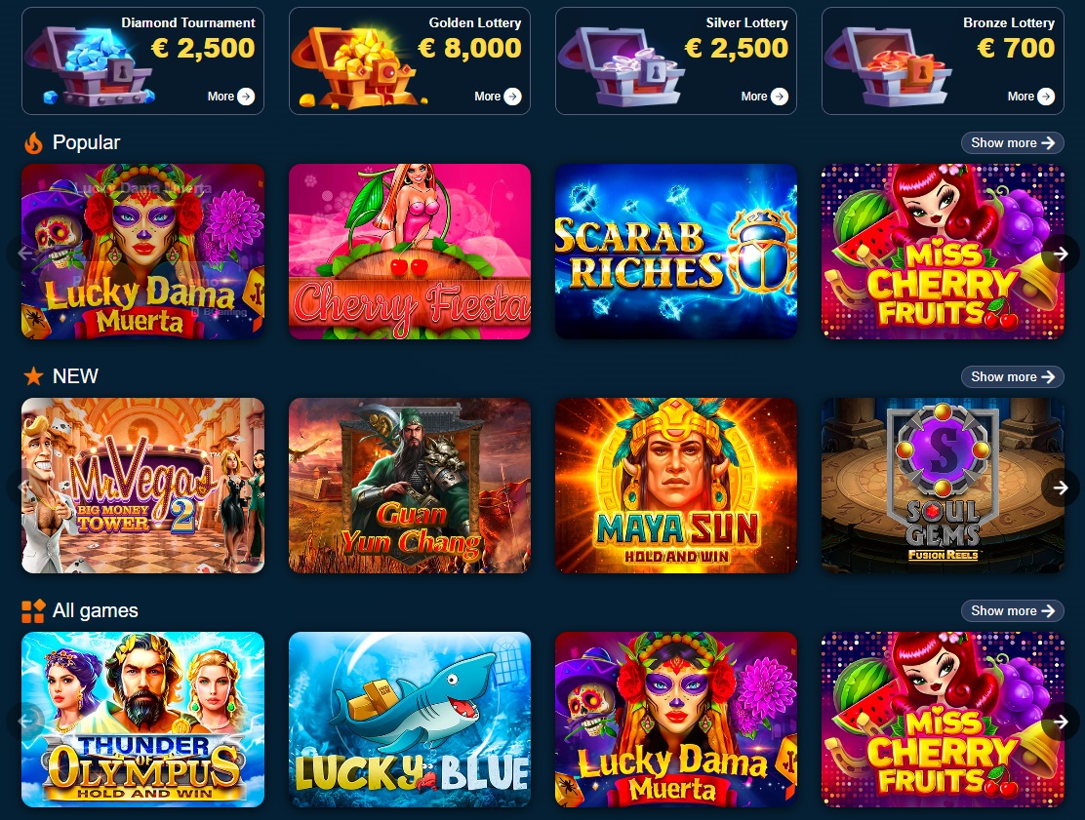The image size is (1085, 820).
Task: Open the Scarab Riches game
Action: 676,252
